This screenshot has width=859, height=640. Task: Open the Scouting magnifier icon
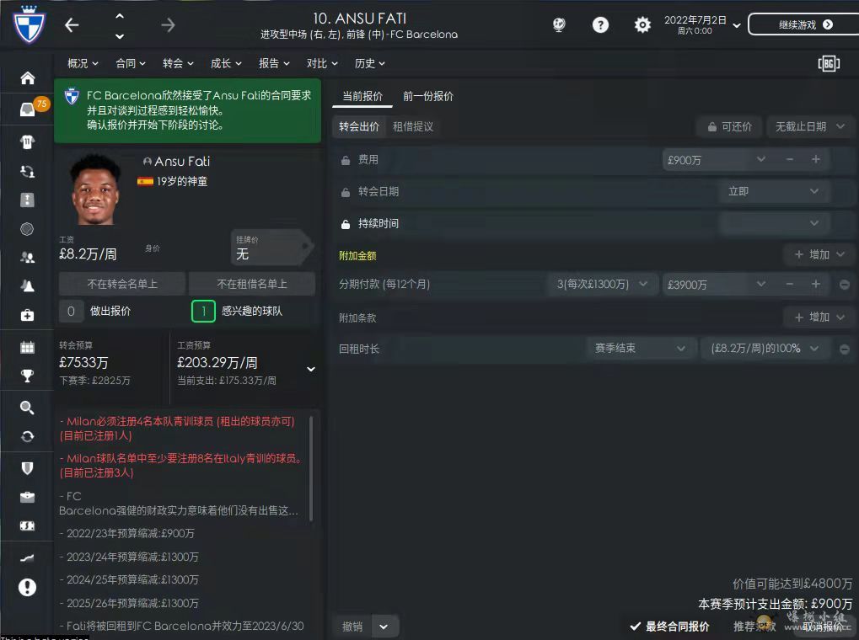click(27, 408)
